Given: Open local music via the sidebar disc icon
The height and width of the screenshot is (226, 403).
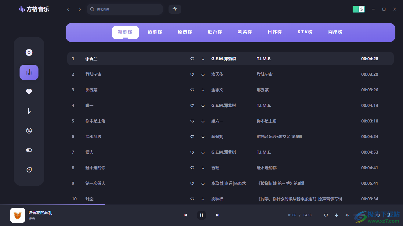Looking at the screenshot, I should click(x=29, y=130).
